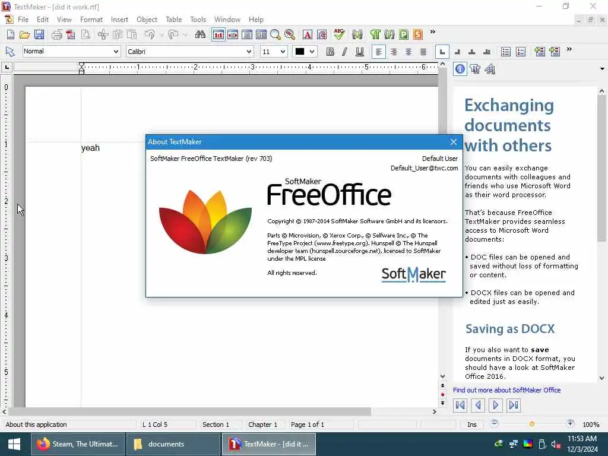Open the Format menu
This screenshot has width=608, height=456.
click(x=91, y=20)
